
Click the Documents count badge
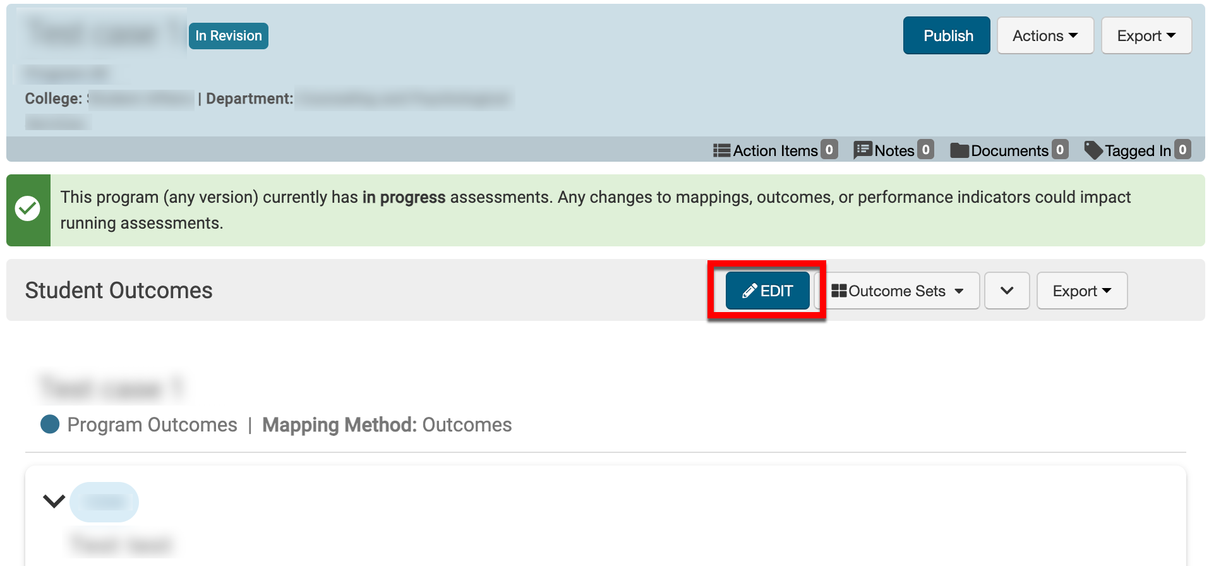pos(1060,150)
